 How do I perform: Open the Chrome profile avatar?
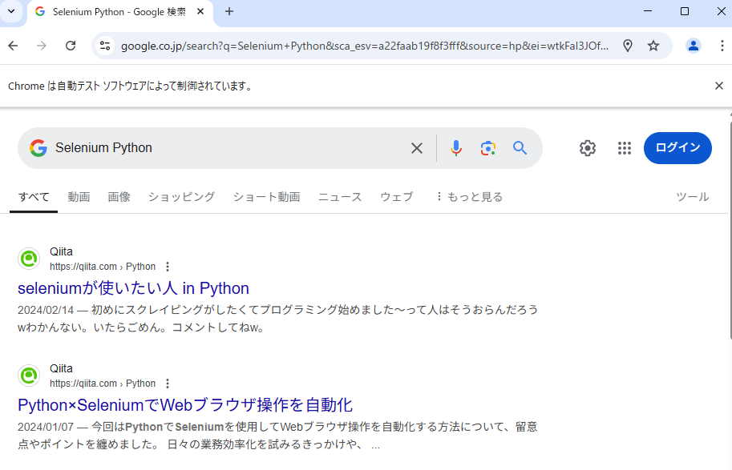[694, 46]
